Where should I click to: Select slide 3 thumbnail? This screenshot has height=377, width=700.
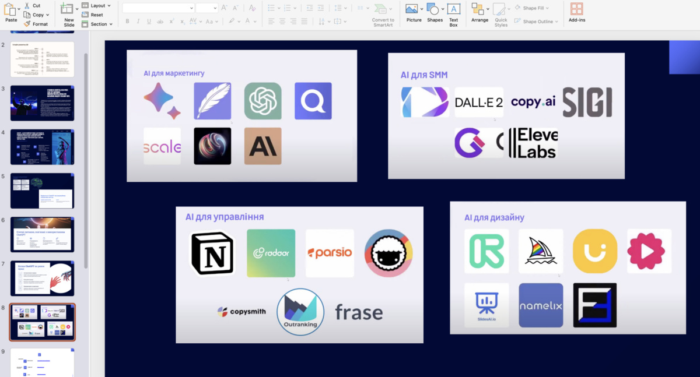[x=42, y=103]
